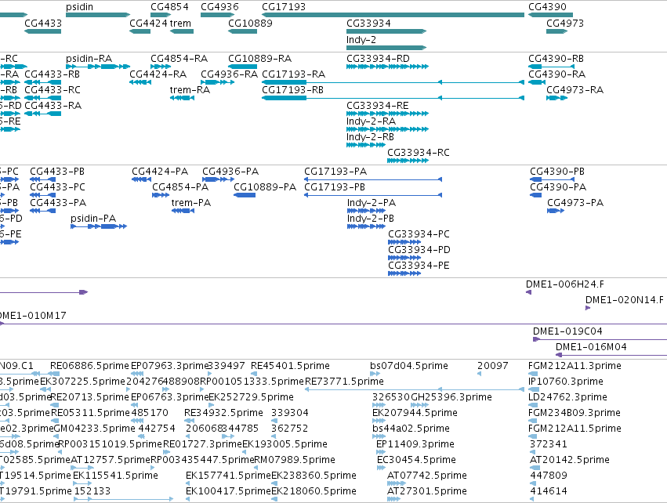Click protein CG33934-PD

pos(404,258)
